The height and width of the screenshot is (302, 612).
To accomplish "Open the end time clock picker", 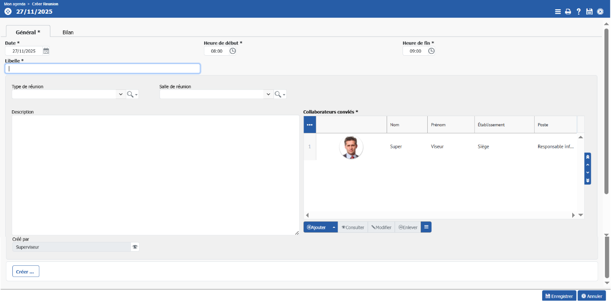I will point(431,51).
